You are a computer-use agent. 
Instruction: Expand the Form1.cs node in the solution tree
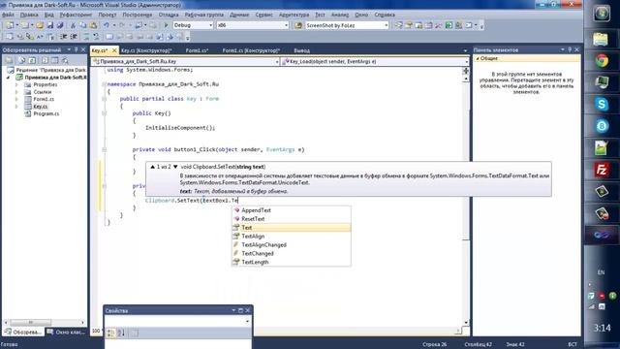point(16,99)
